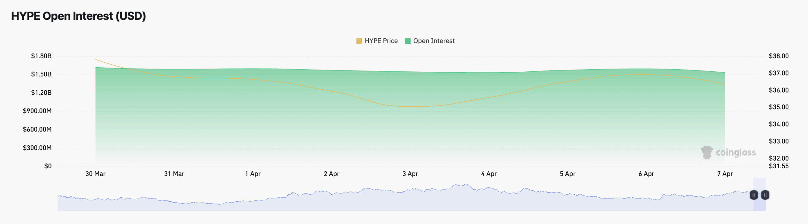Click the $300.00M left axis label

tap(37, 148)
